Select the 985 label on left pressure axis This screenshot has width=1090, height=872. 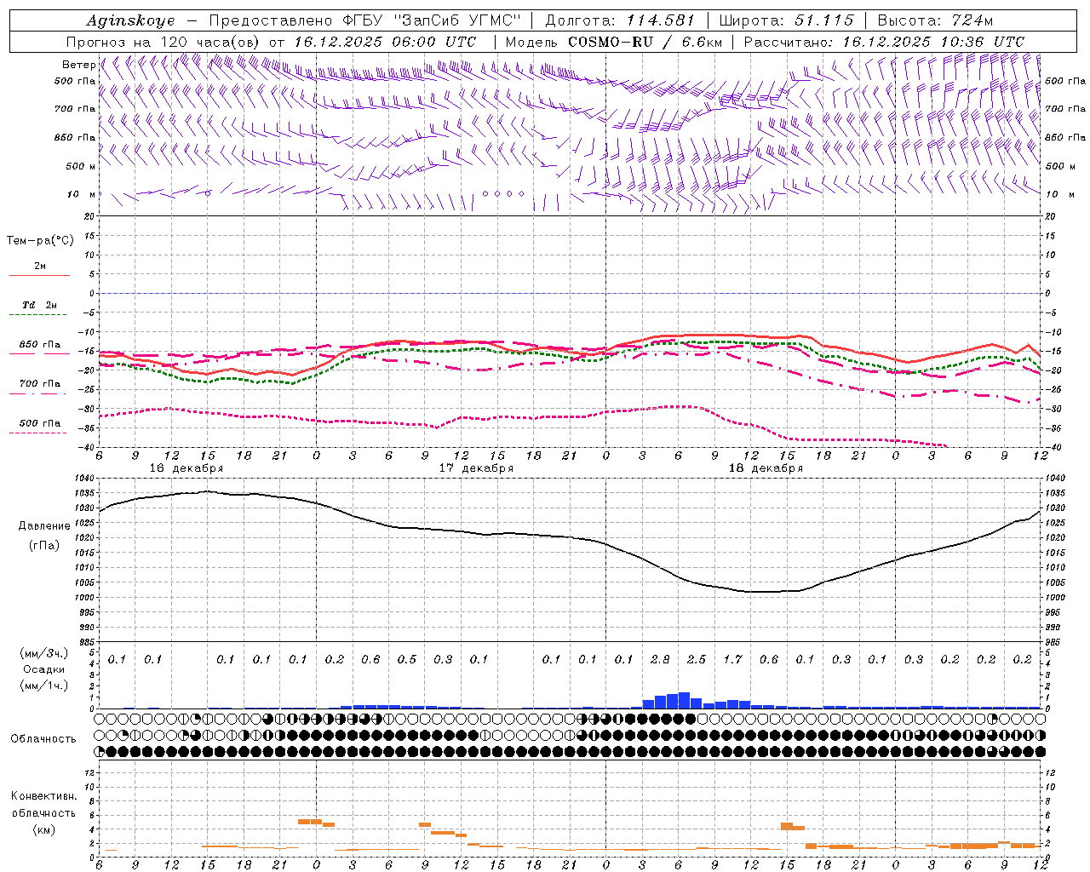(84, 642)
